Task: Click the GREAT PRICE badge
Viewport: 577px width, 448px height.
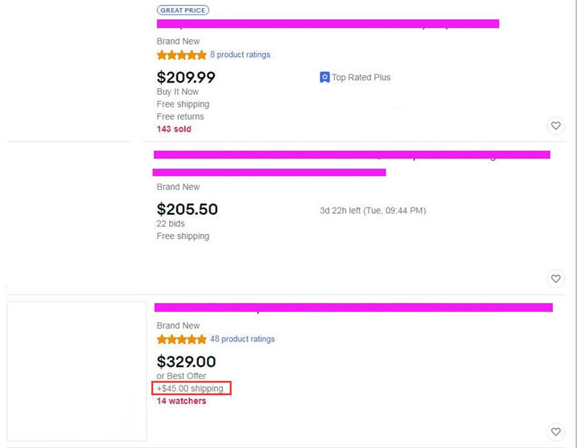Action: click(183, 10)
